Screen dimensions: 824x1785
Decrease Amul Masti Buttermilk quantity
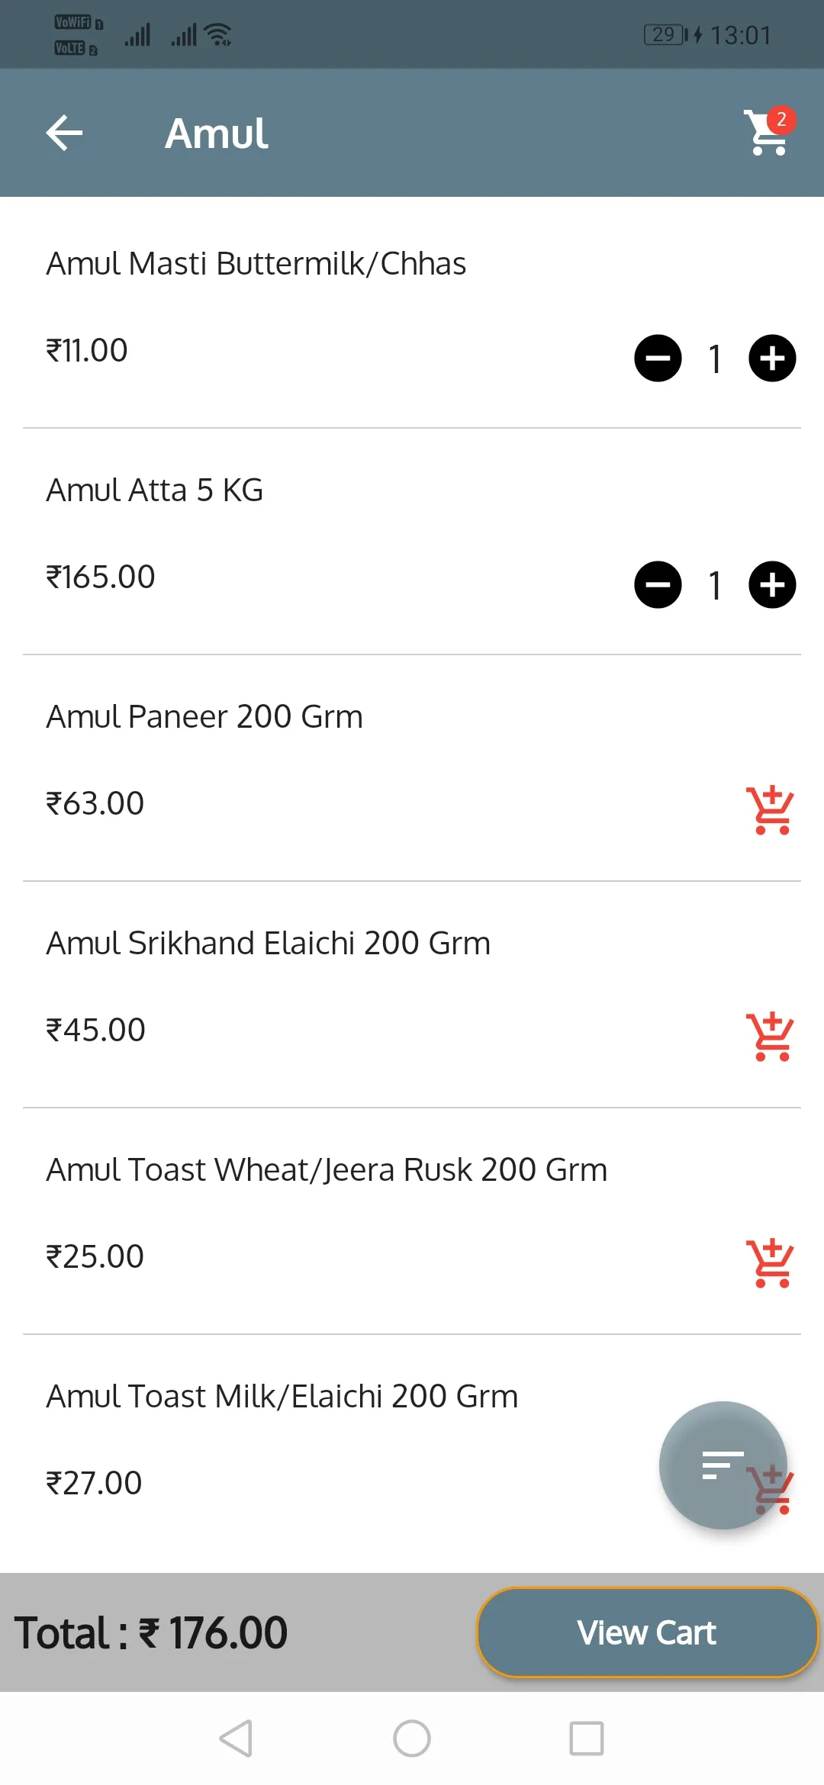[x=658, y=358]
